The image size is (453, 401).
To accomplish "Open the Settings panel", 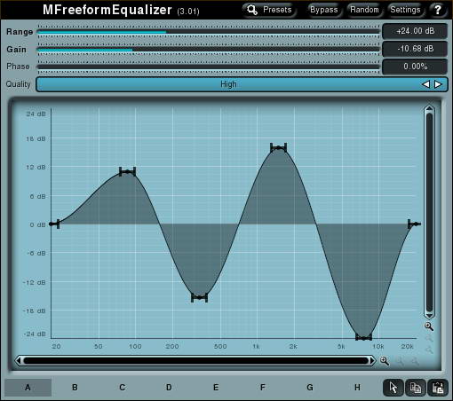I will (x=405, y=10).
